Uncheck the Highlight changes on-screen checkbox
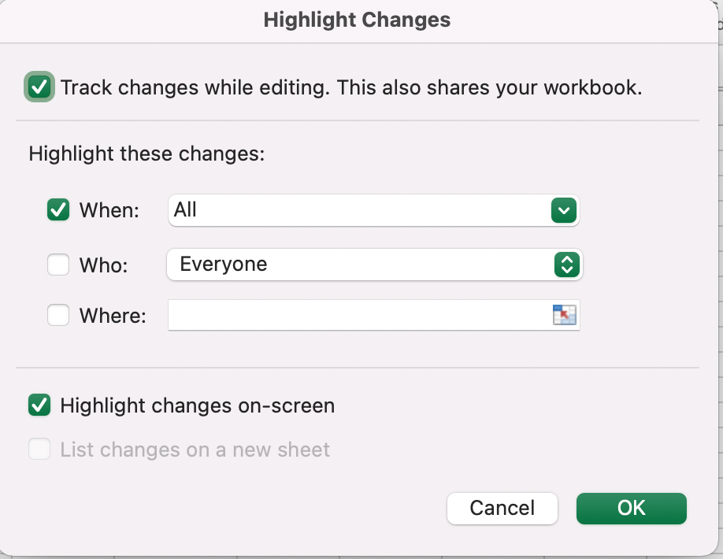723x559 pixels. 39,405
